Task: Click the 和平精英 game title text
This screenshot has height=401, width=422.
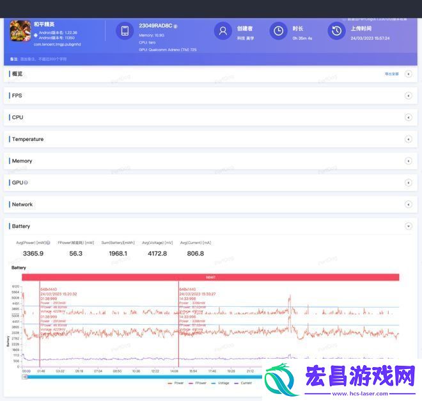Action: pyautogui.click(x=44, y=24)
